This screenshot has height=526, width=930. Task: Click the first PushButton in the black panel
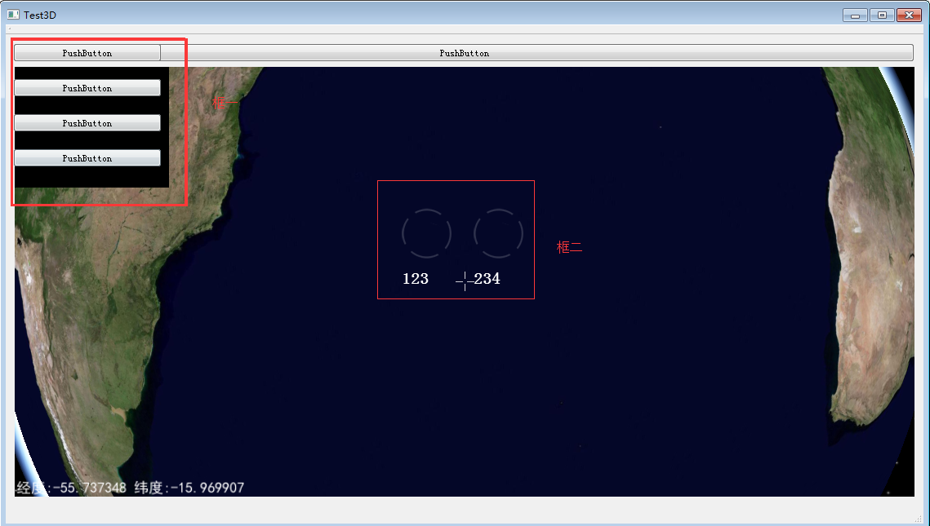[x=87, y=88]
